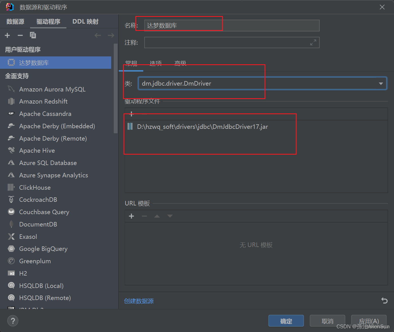
Task: Click the driver list scrollbar
Action: tap(116, 88)
